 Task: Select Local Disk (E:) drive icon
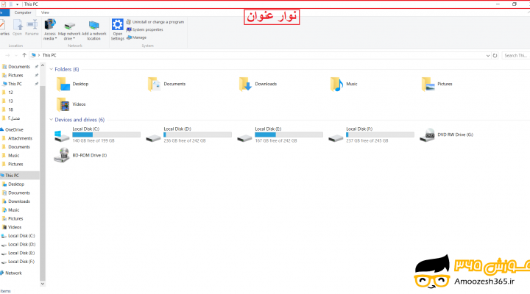click(x=244, y=137)
